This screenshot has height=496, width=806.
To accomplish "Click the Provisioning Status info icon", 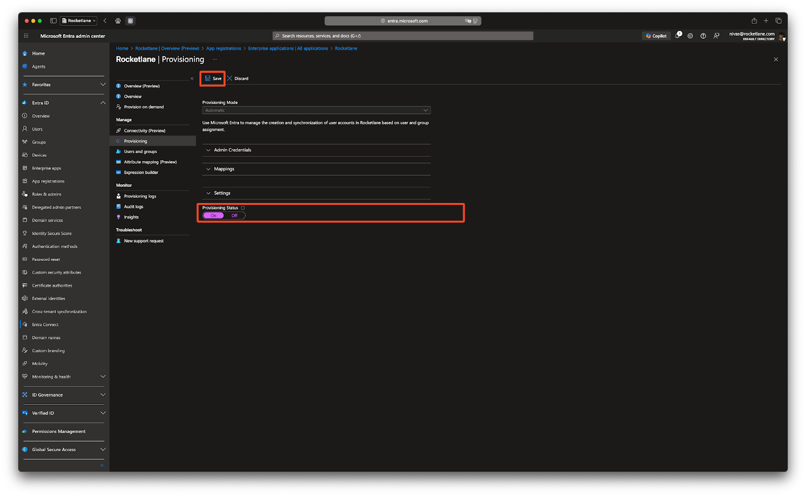I will [x=243, y=208].
